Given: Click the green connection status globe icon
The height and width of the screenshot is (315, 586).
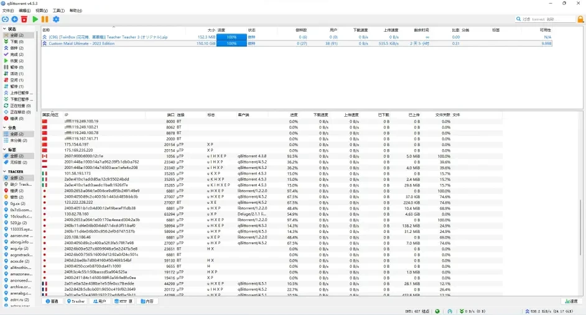Looking at the screenshot, I should point(437,311).
